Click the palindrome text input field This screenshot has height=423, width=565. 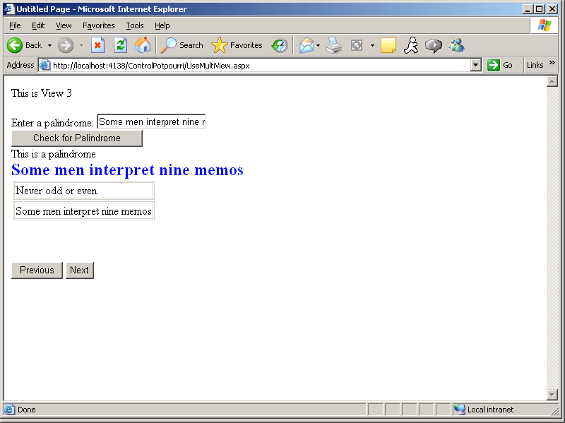coord(151,122)
